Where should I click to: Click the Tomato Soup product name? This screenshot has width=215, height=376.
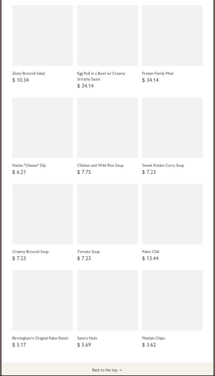click(x=88, y=252)
